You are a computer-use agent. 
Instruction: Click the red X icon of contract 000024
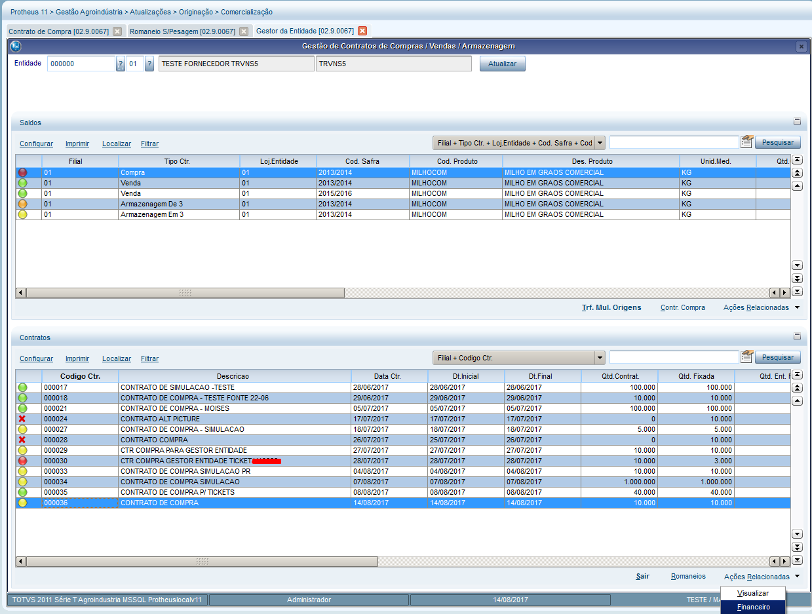(22, 419)
